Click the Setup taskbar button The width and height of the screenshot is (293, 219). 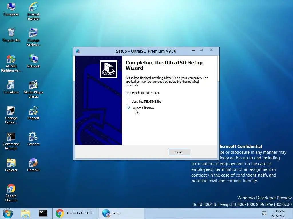pyautogui.click(x=121, y=213)
